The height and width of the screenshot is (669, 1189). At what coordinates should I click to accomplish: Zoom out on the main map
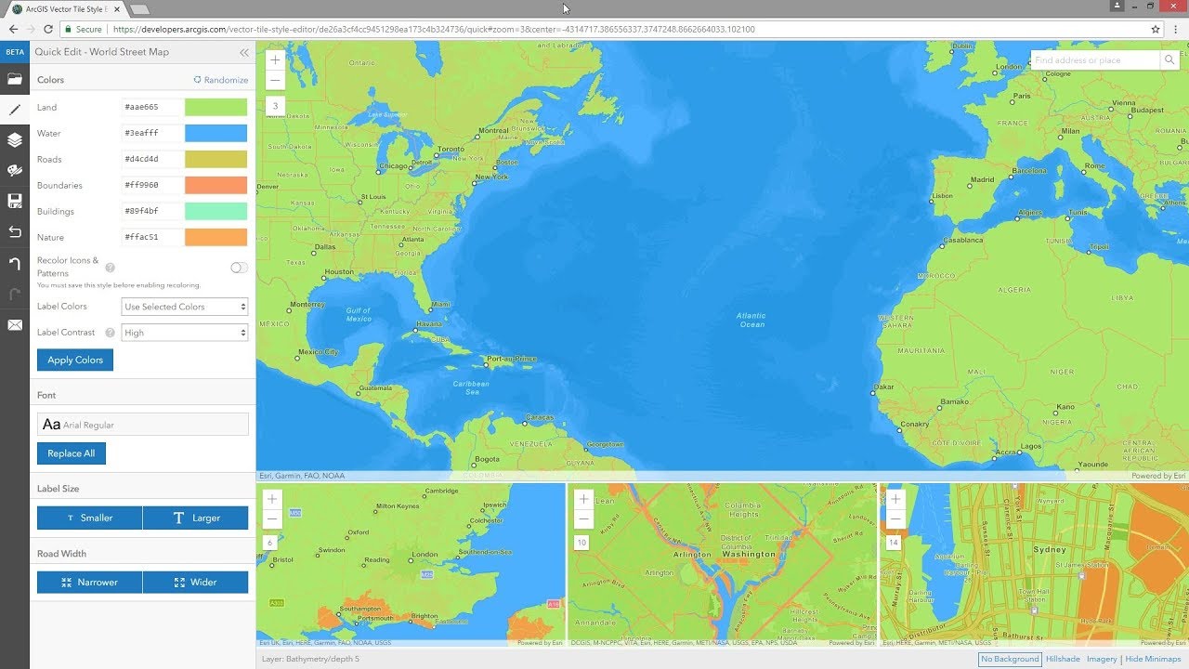point(275,80)
